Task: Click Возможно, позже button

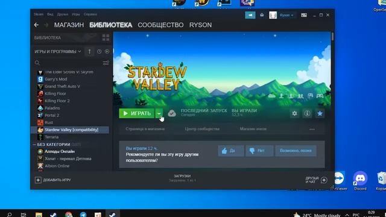Action: pos(296,151)
